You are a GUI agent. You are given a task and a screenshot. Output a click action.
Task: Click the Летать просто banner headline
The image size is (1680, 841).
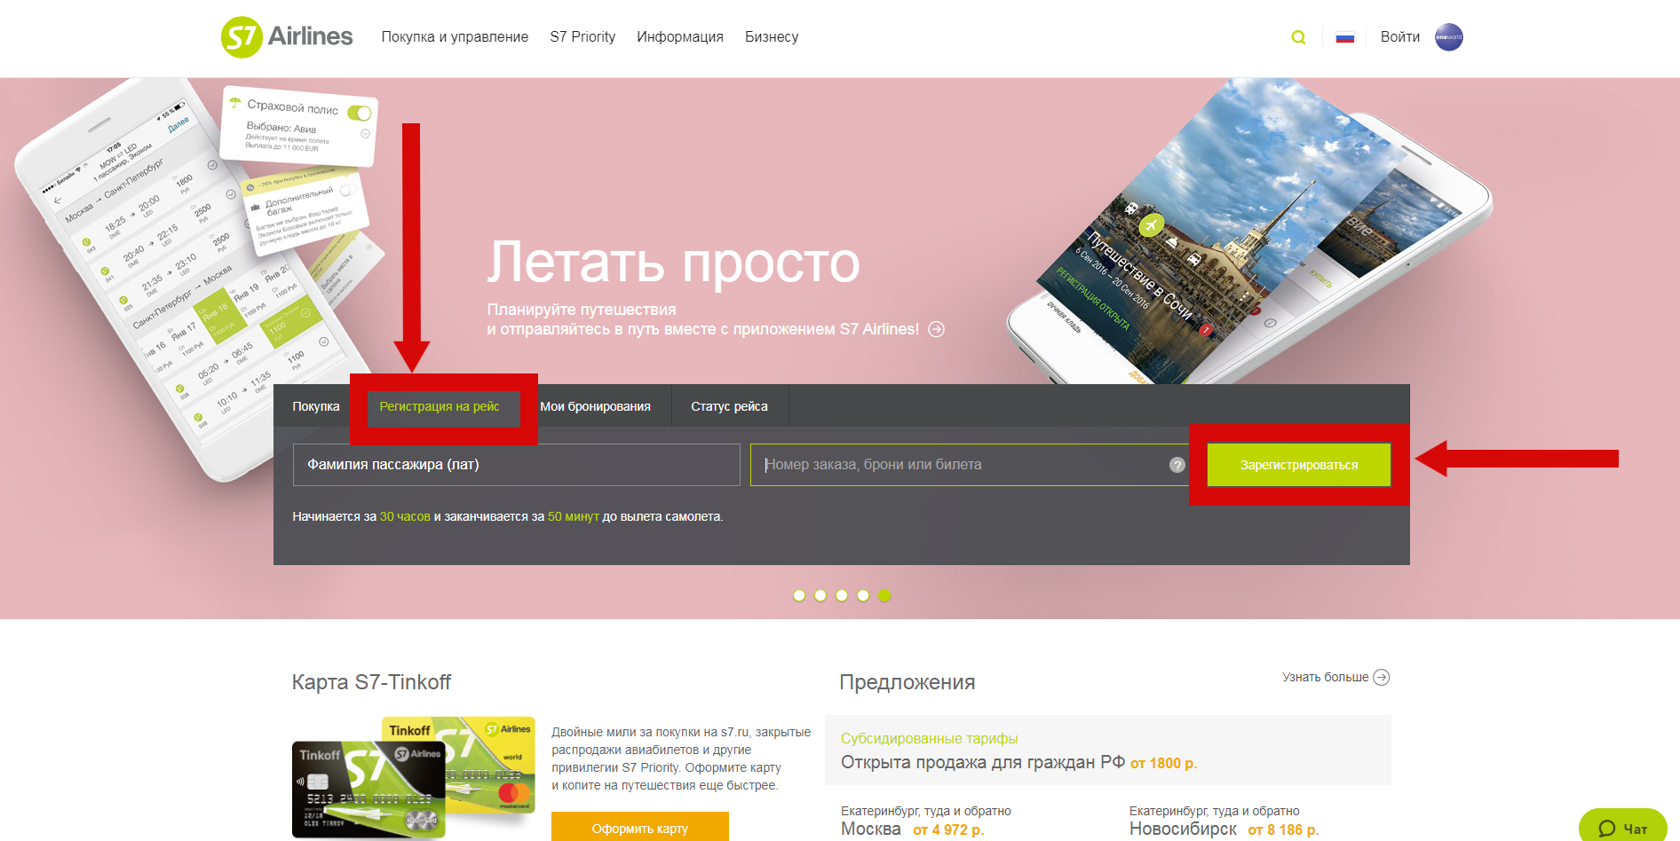[673, 263]
